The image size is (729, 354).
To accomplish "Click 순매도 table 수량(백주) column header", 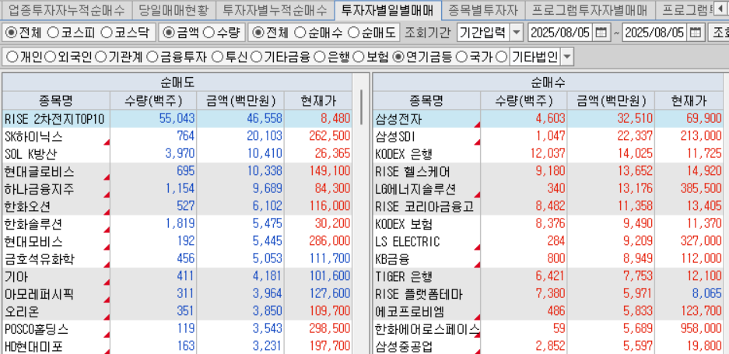I will point(153,100).
